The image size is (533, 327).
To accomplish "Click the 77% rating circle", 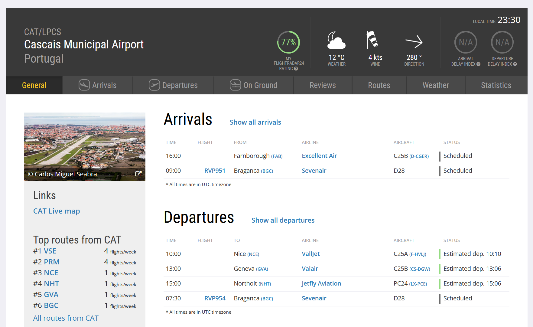I will (288, 42).
